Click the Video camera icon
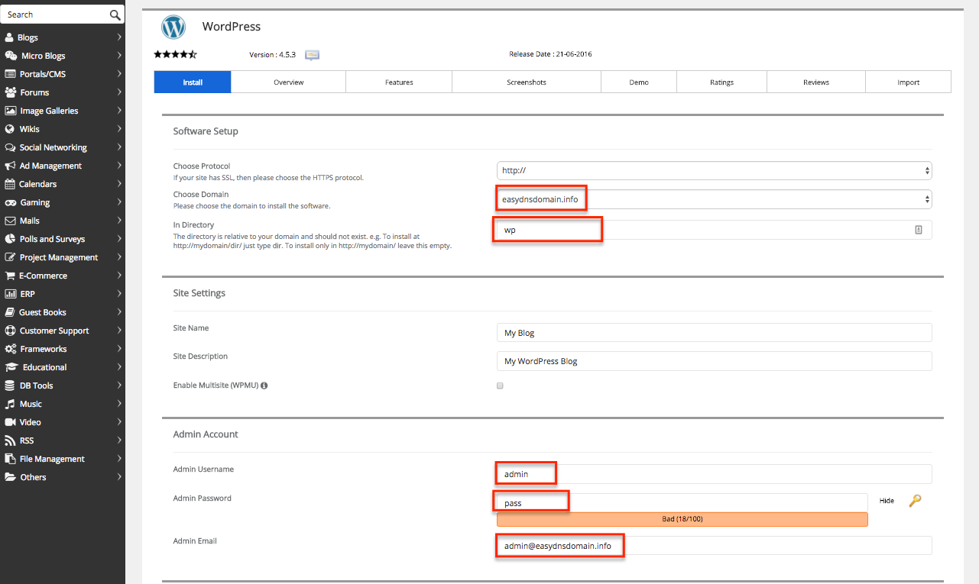Image resolution: width=979 pixels, height=584 pixels. click(11, 422)
